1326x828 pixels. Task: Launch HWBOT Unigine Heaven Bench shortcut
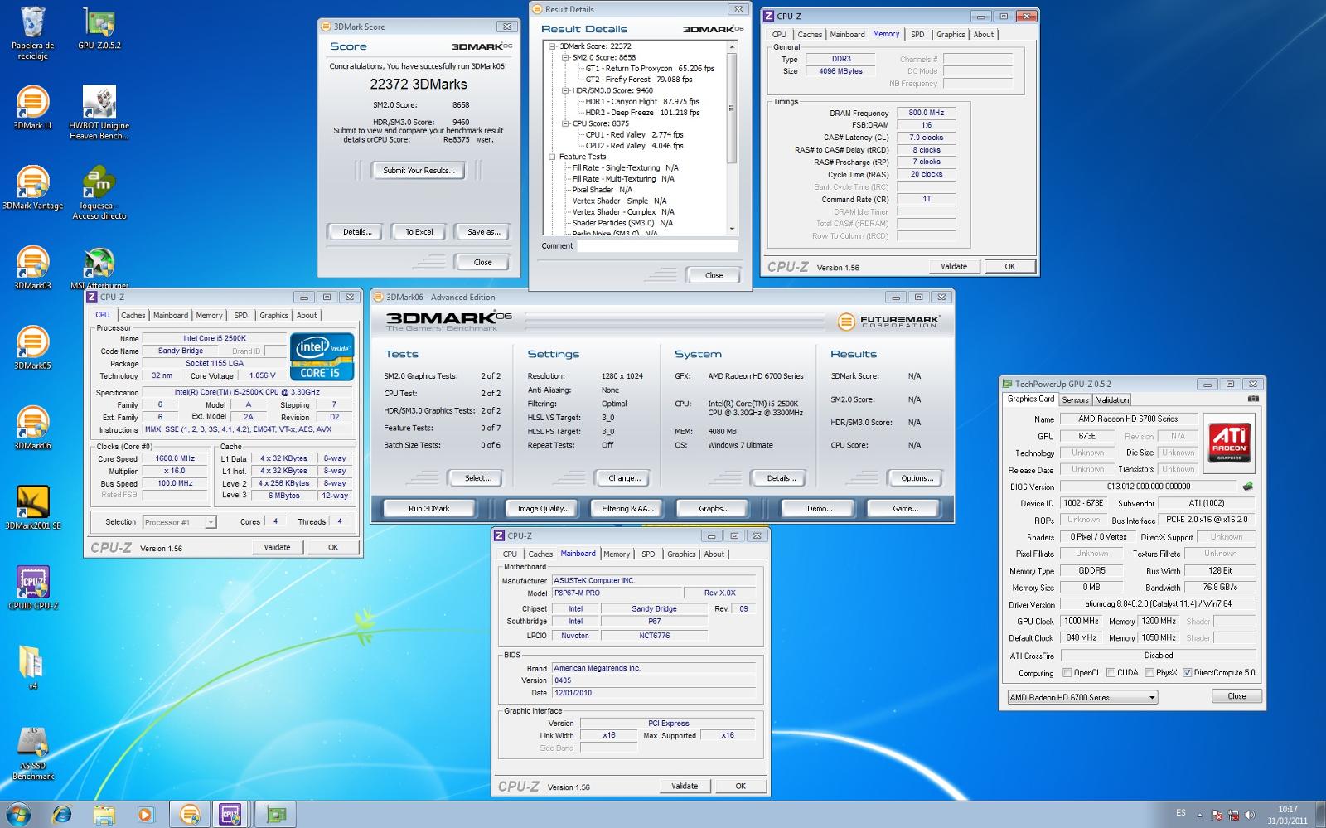click(x=99, y=113)
